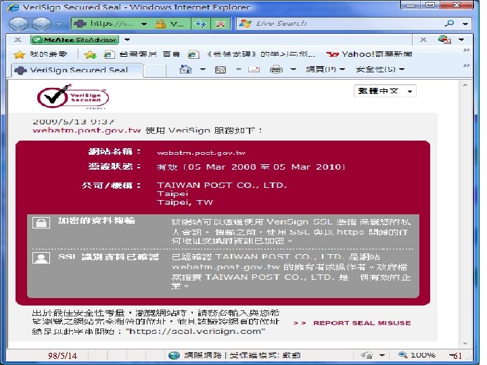This screenshot has height=365, width=487.
Task: Click the Read Mail envelope icon
Action: click(254, 69)
